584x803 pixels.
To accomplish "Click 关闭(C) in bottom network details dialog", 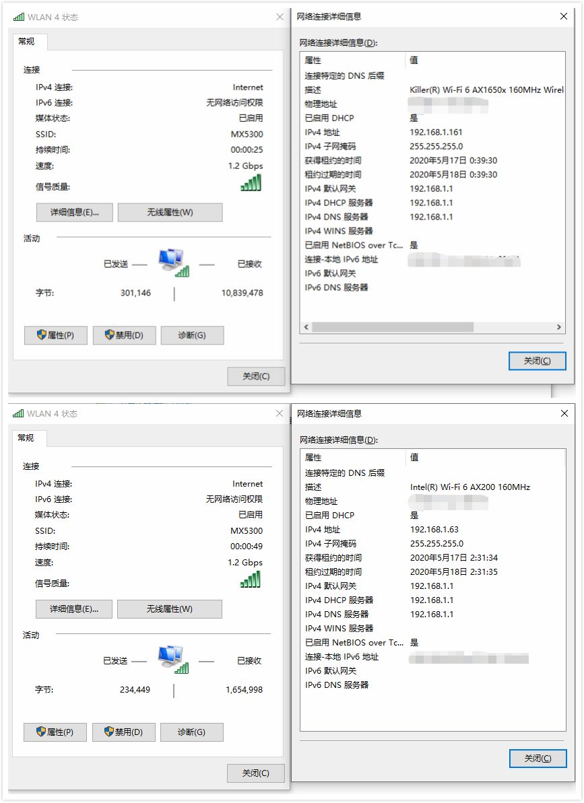I will click(x=538, y=759).
